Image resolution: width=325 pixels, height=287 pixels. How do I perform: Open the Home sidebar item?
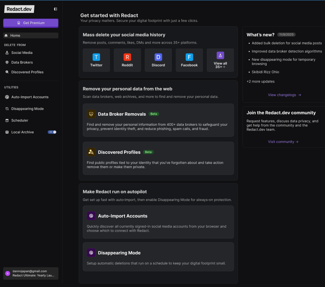coord(31,36)
